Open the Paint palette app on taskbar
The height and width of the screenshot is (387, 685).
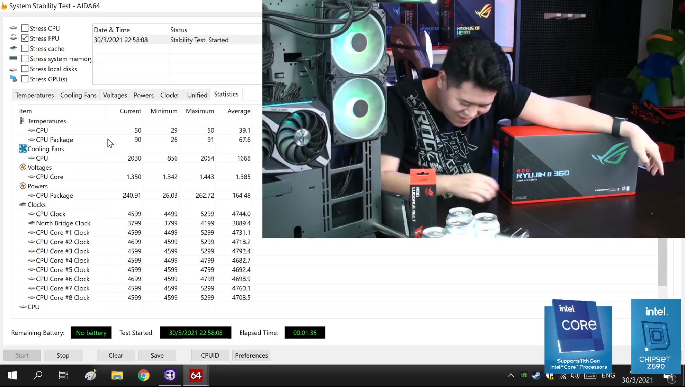click(91, 375)
